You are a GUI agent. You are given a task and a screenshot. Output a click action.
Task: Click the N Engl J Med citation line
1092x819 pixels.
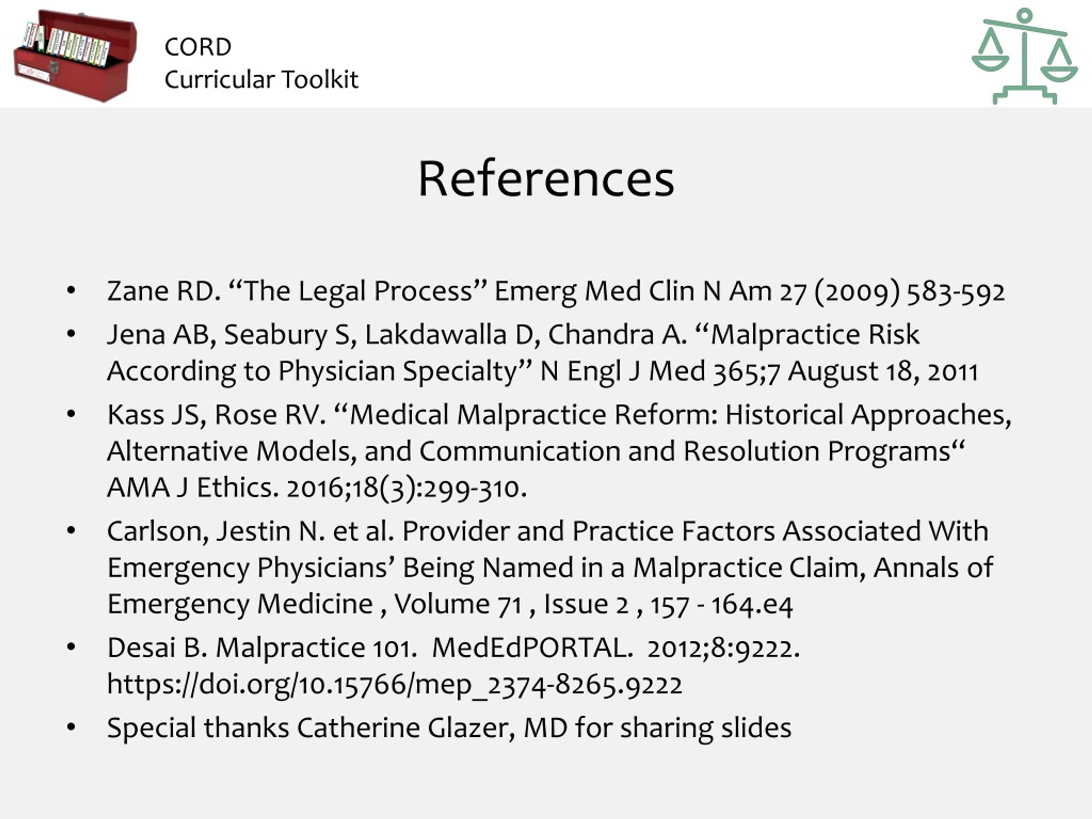(x=543, y=371)
